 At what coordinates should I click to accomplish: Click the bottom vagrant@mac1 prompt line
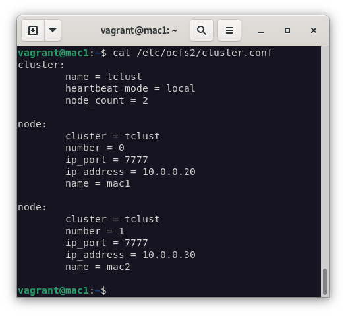pyautogui.click(x=63, y=291)
